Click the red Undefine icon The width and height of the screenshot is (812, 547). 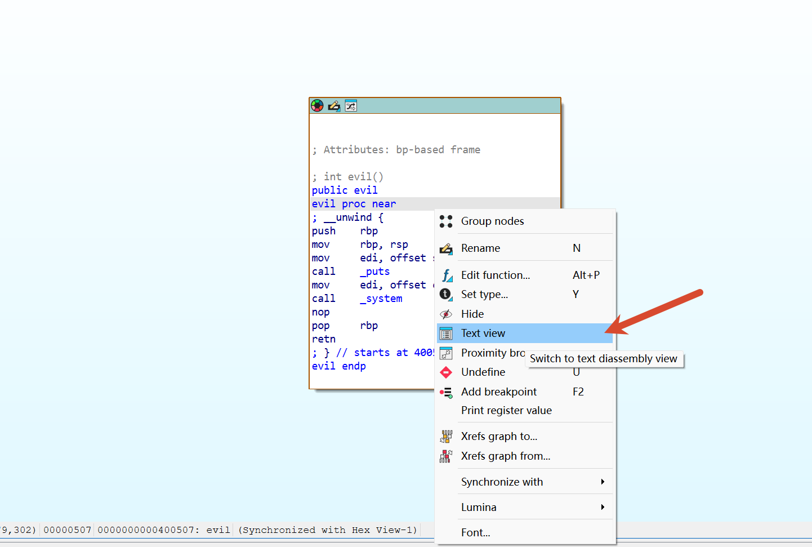446,372
